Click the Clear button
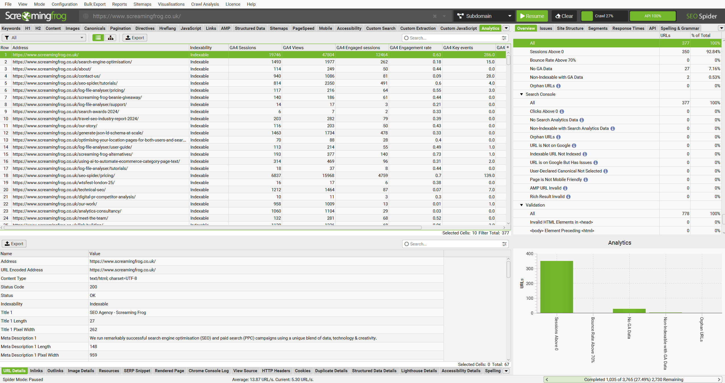 coord(564,16)
